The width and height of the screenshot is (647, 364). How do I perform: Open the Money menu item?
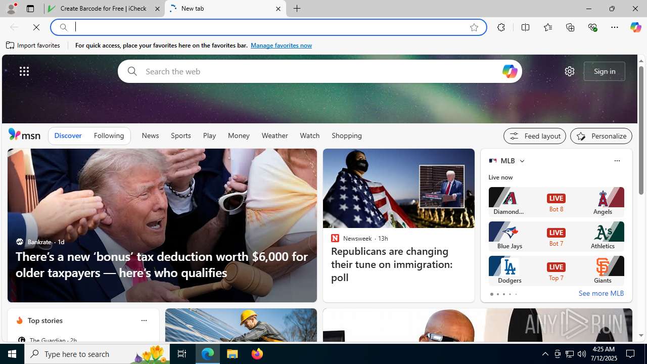point(239,135)
